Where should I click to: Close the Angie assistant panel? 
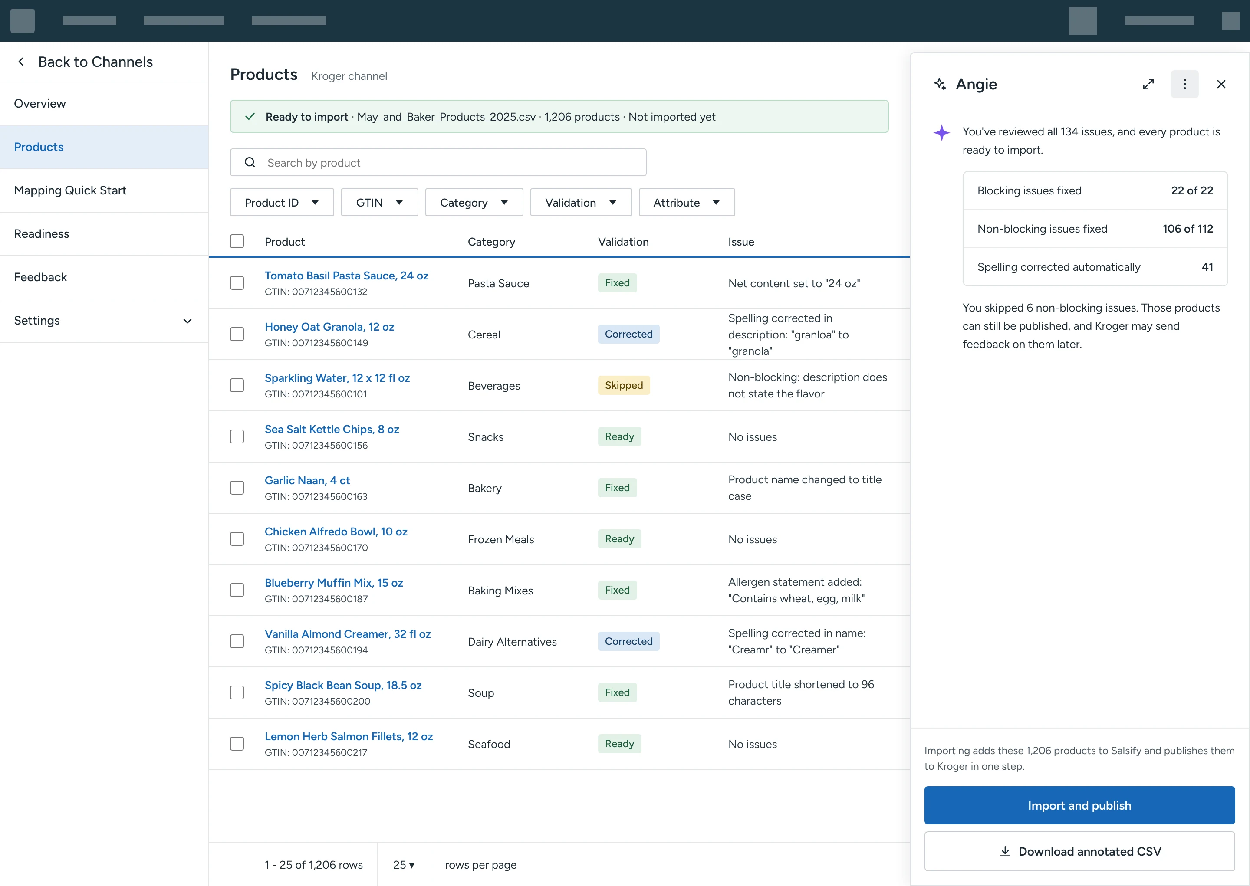coord(1221,84)
